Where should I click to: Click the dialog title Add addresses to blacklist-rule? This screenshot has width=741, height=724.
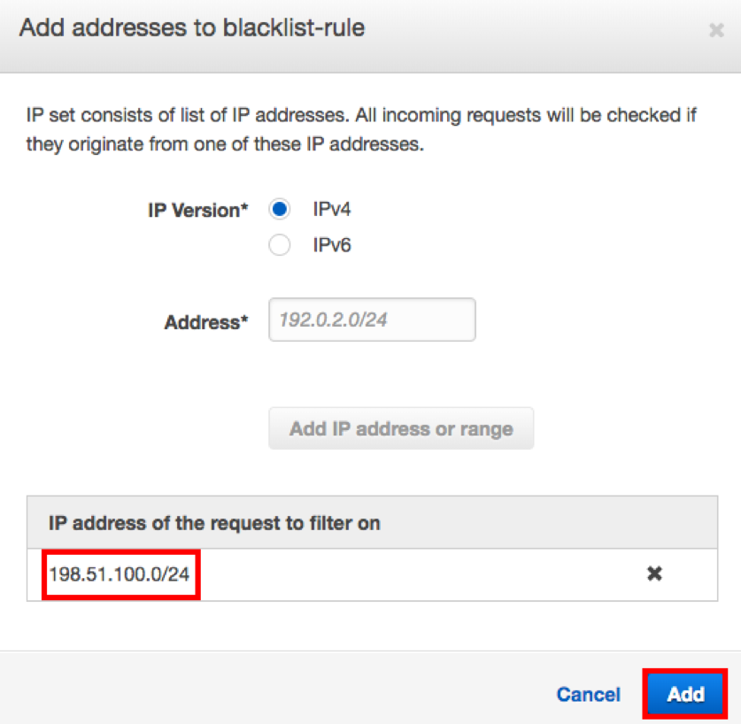point(192,28)
